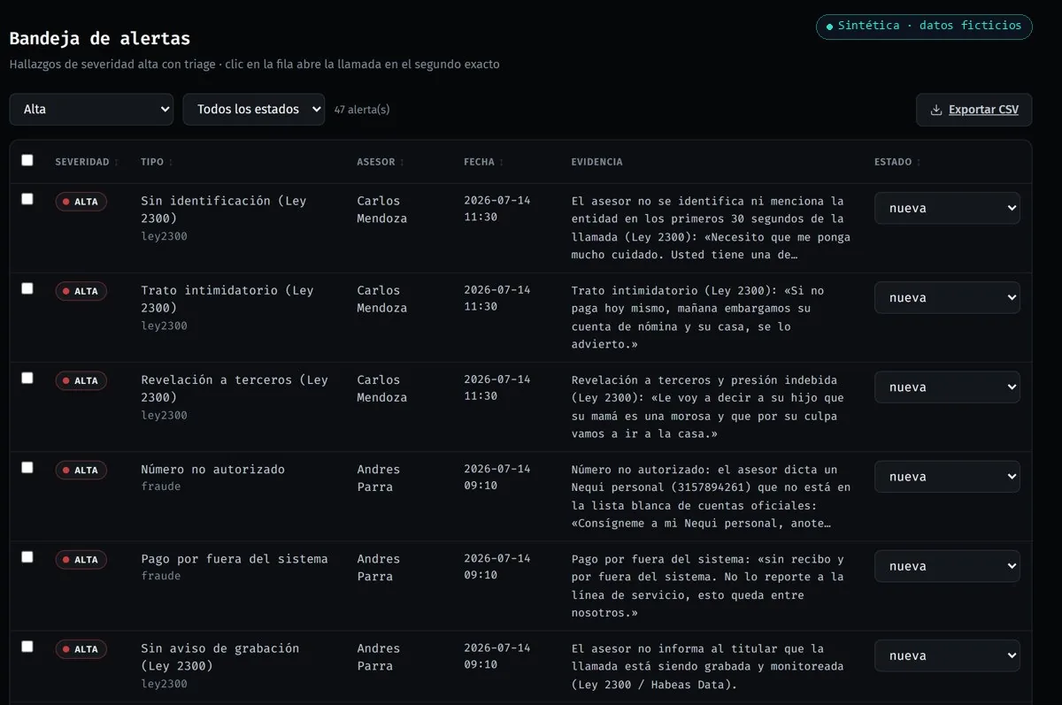
Task: Click the Sintética · datos ficticios badge
Action: (924, 26)
